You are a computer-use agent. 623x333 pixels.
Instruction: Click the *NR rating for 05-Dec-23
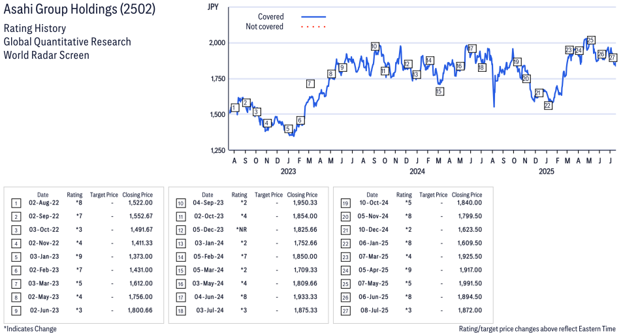[242, 230]
